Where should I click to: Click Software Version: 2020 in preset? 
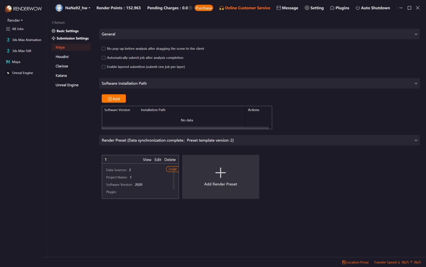pos(124,185)
